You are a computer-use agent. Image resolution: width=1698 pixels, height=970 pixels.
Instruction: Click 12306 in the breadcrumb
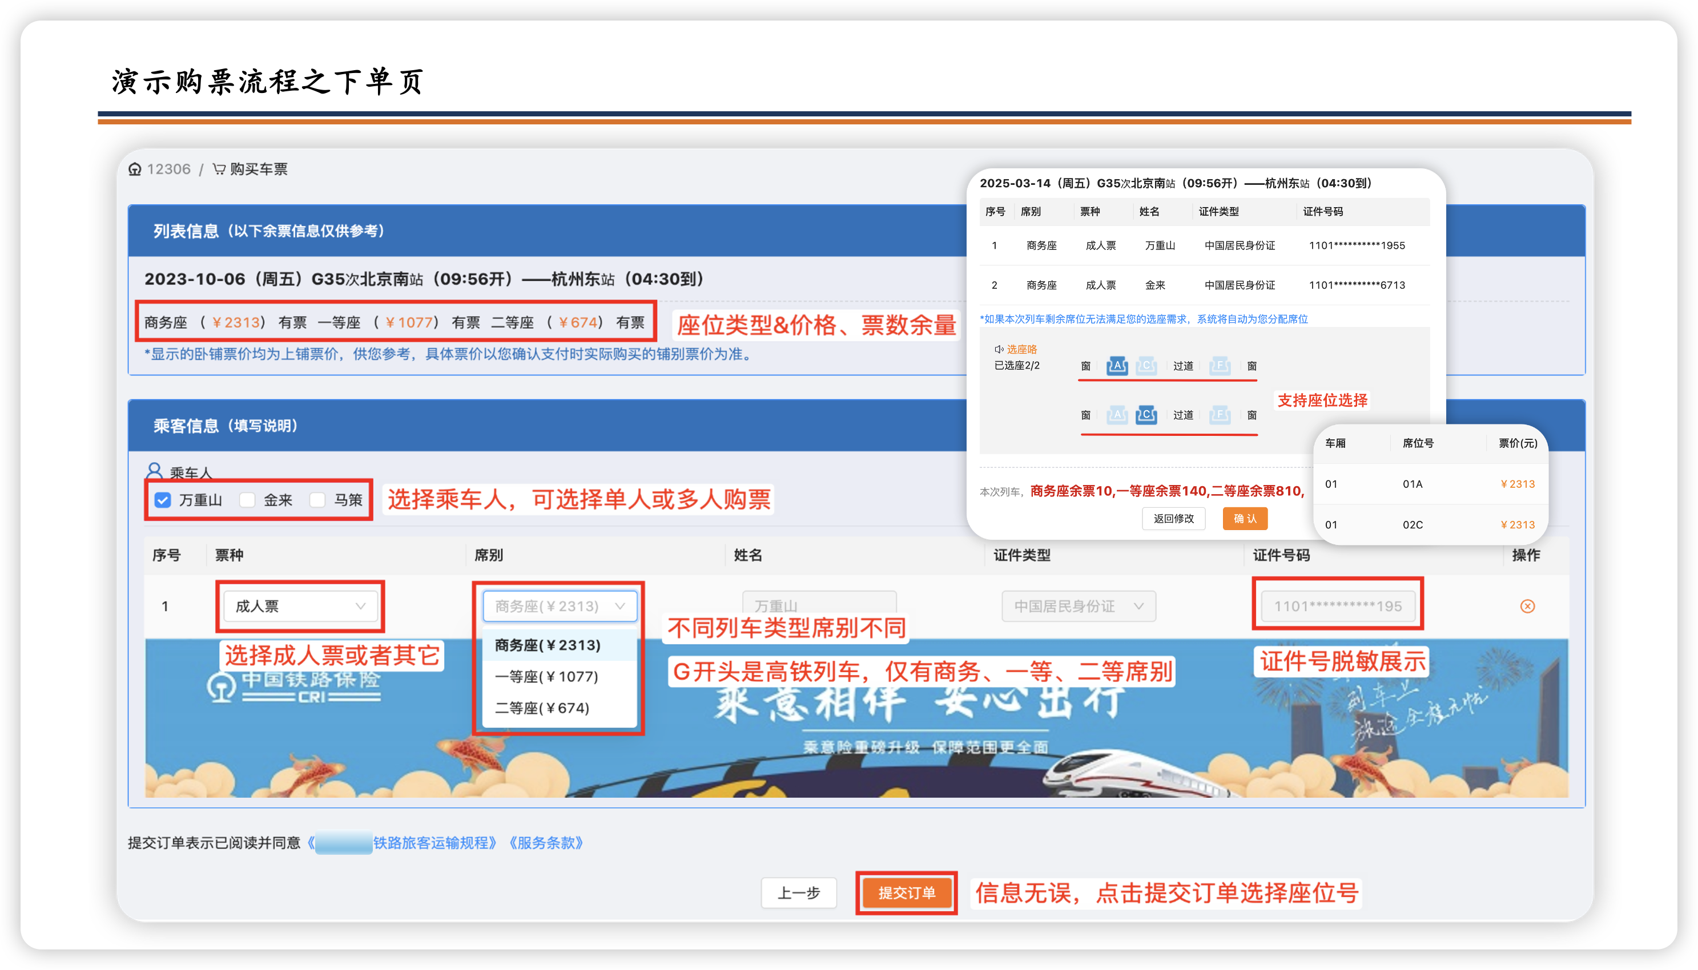[x=168, y=169]
